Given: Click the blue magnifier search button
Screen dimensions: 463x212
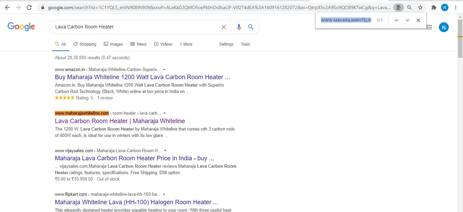Looking at the screenshot, I should coord(251,27).
